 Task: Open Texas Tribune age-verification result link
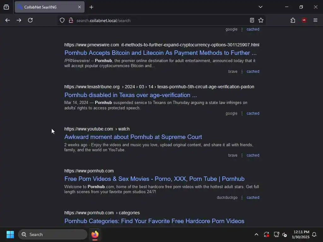click(x=131, y=95)
